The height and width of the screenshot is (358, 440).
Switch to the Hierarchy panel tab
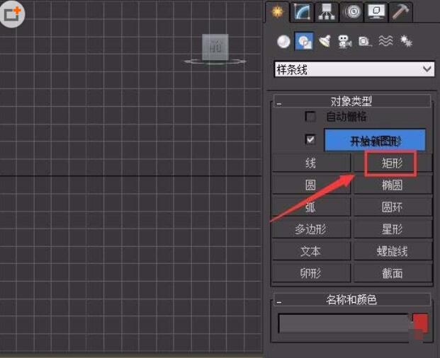click(x=327, y=11)
